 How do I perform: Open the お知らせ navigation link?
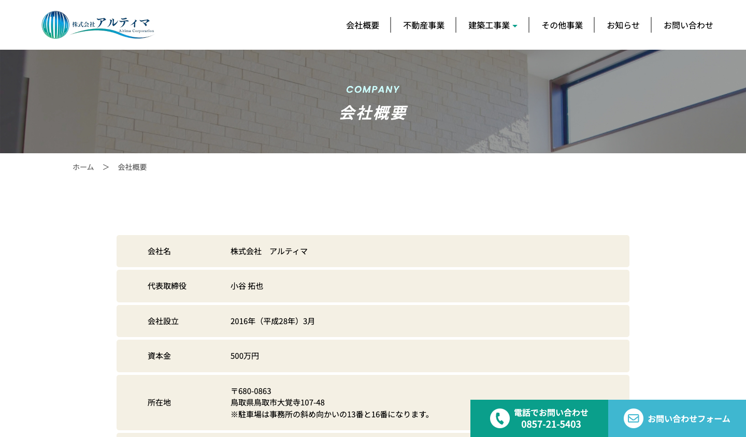(623, 25)
